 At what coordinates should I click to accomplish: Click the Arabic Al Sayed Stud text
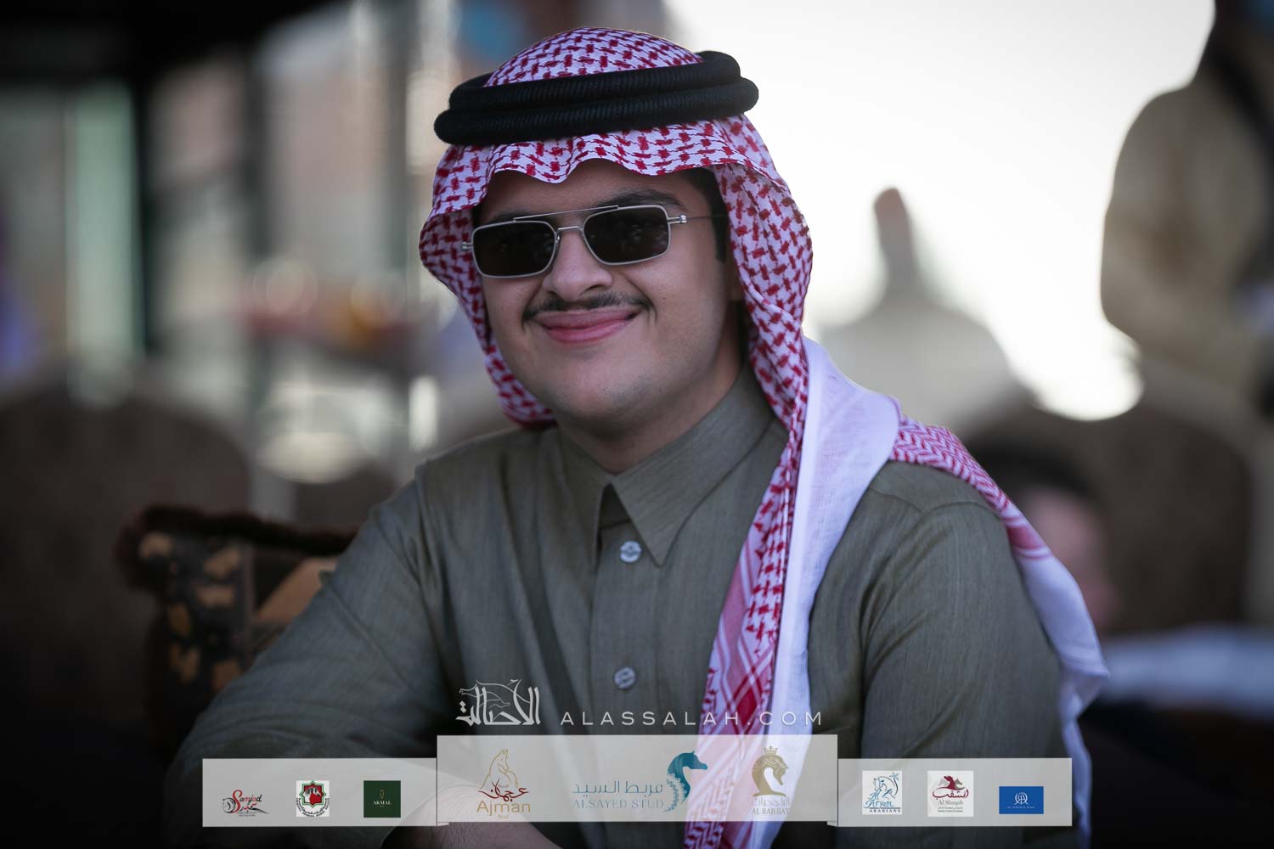[x=617, y=786]
